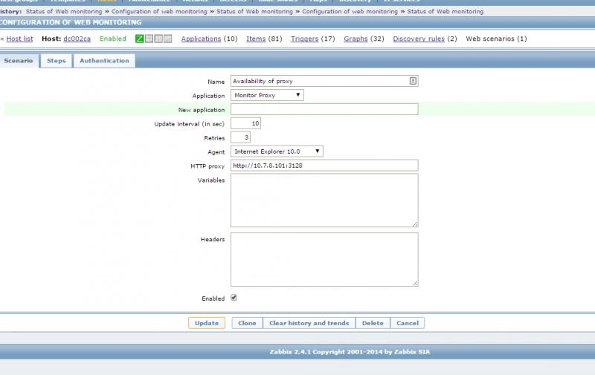Toggle the Enabled checkbox
Viewport: 595px width, 375px height.
[234, 298]
